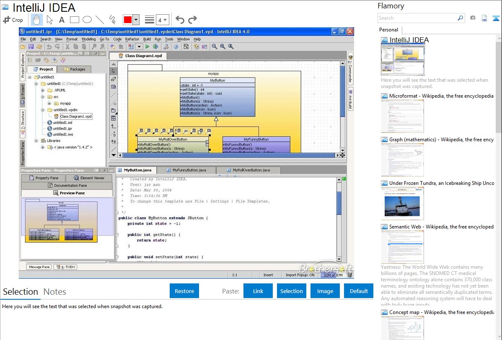This screenshot has width=502, height=340.
Task: Toggle the hand pan tool
Action: pyautogui.click(x=37, y=20)
